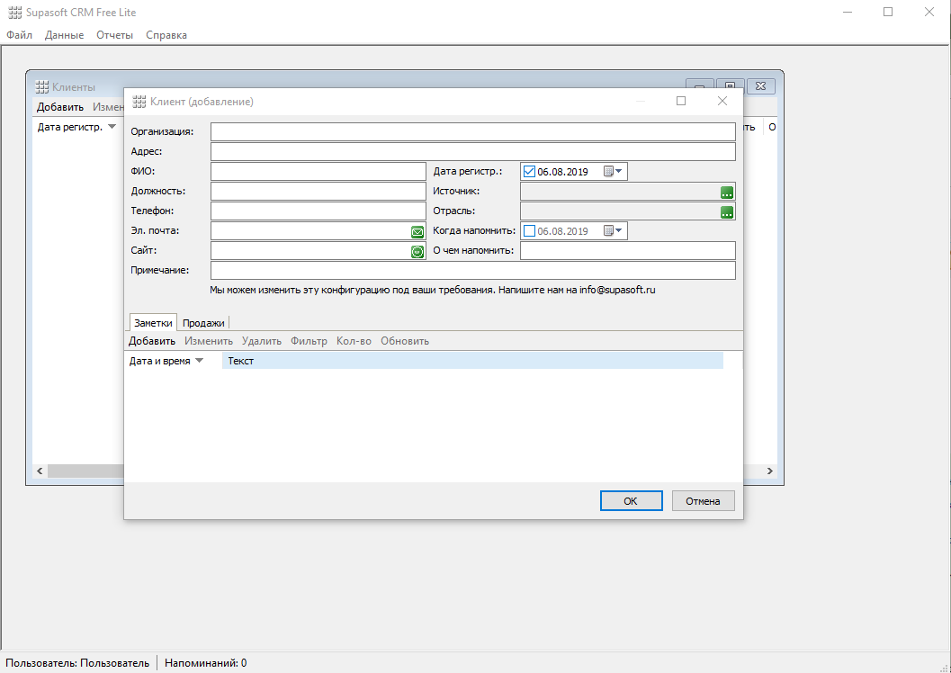Click the send email icon in Эл. почта field

417,232
